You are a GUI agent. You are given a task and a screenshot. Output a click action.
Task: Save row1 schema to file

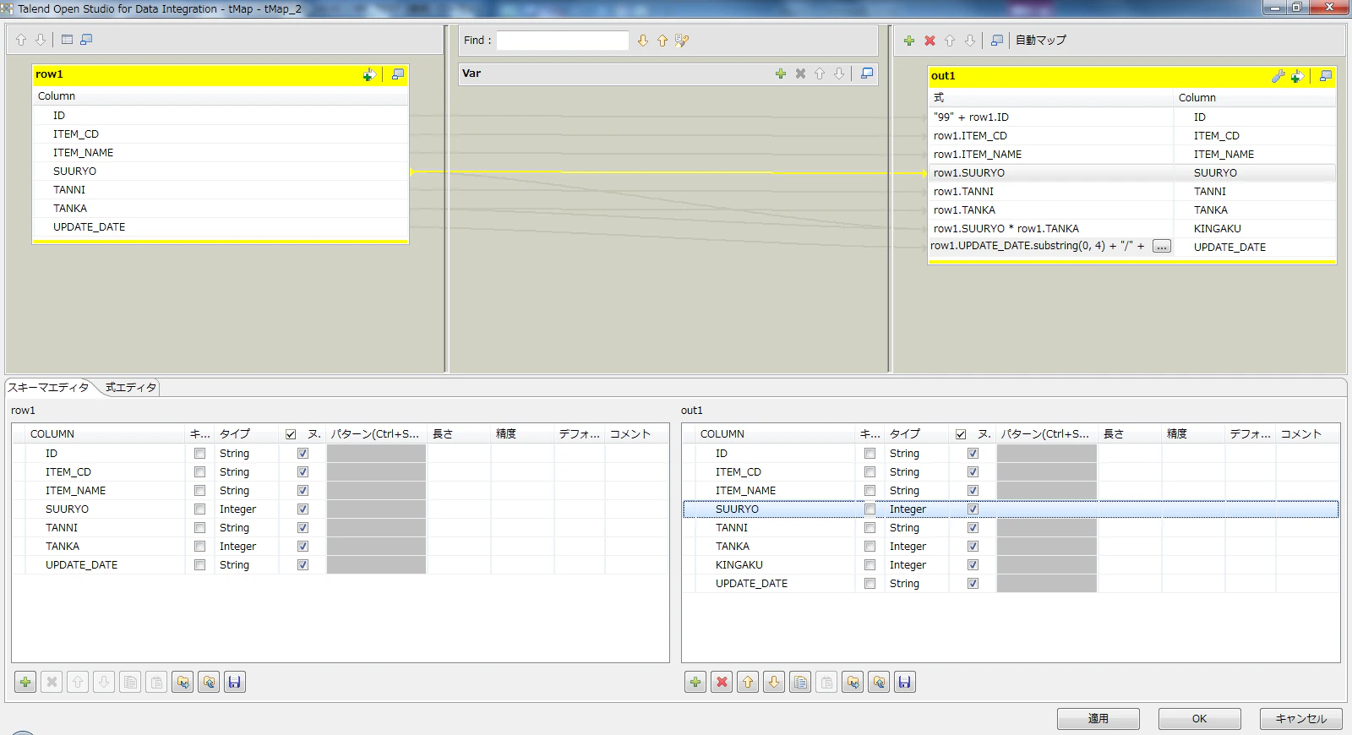[235, 682]
